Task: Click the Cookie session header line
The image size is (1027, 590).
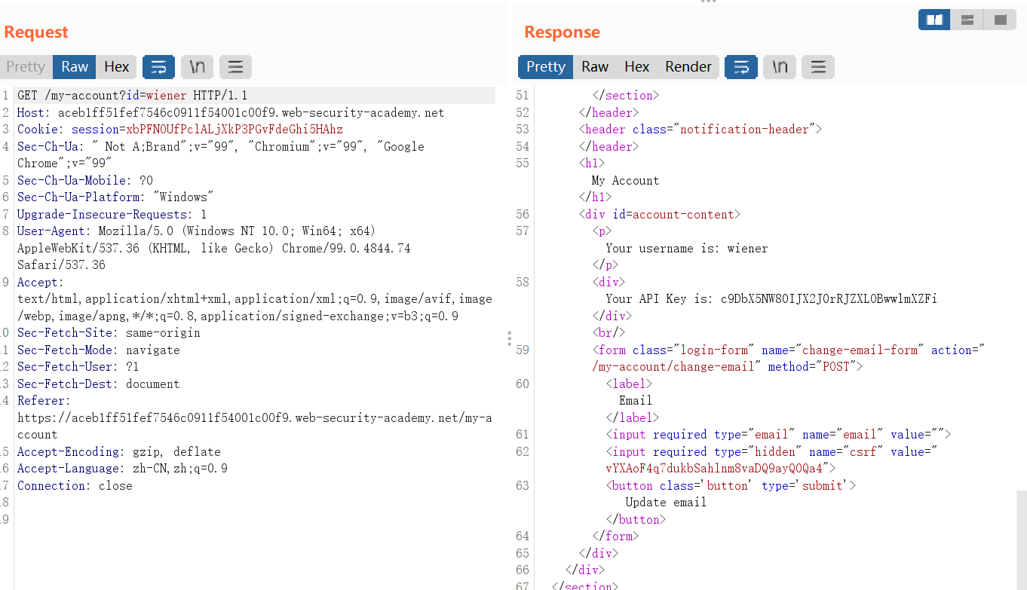Action: point(180,130)
